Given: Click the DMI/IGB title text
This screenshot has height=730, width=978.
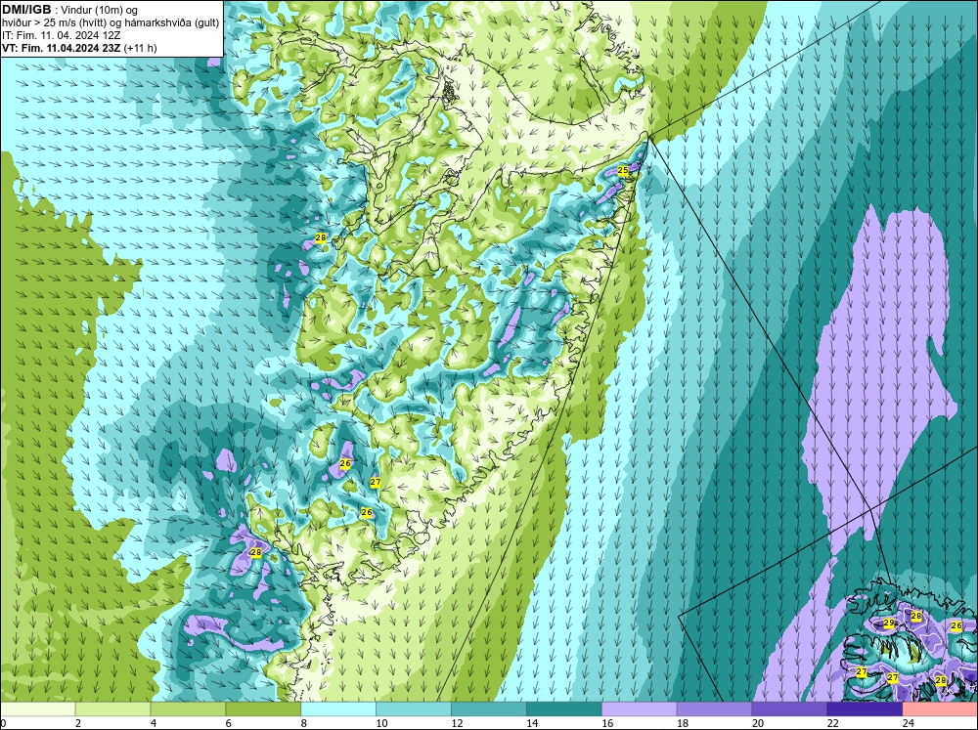Looking at the screenshot, I should click(26, 10).
